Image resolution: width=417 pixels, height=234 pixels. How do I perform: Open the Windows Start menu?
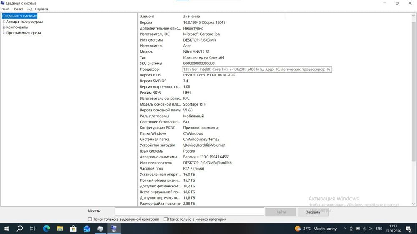(x=6, y=229)
